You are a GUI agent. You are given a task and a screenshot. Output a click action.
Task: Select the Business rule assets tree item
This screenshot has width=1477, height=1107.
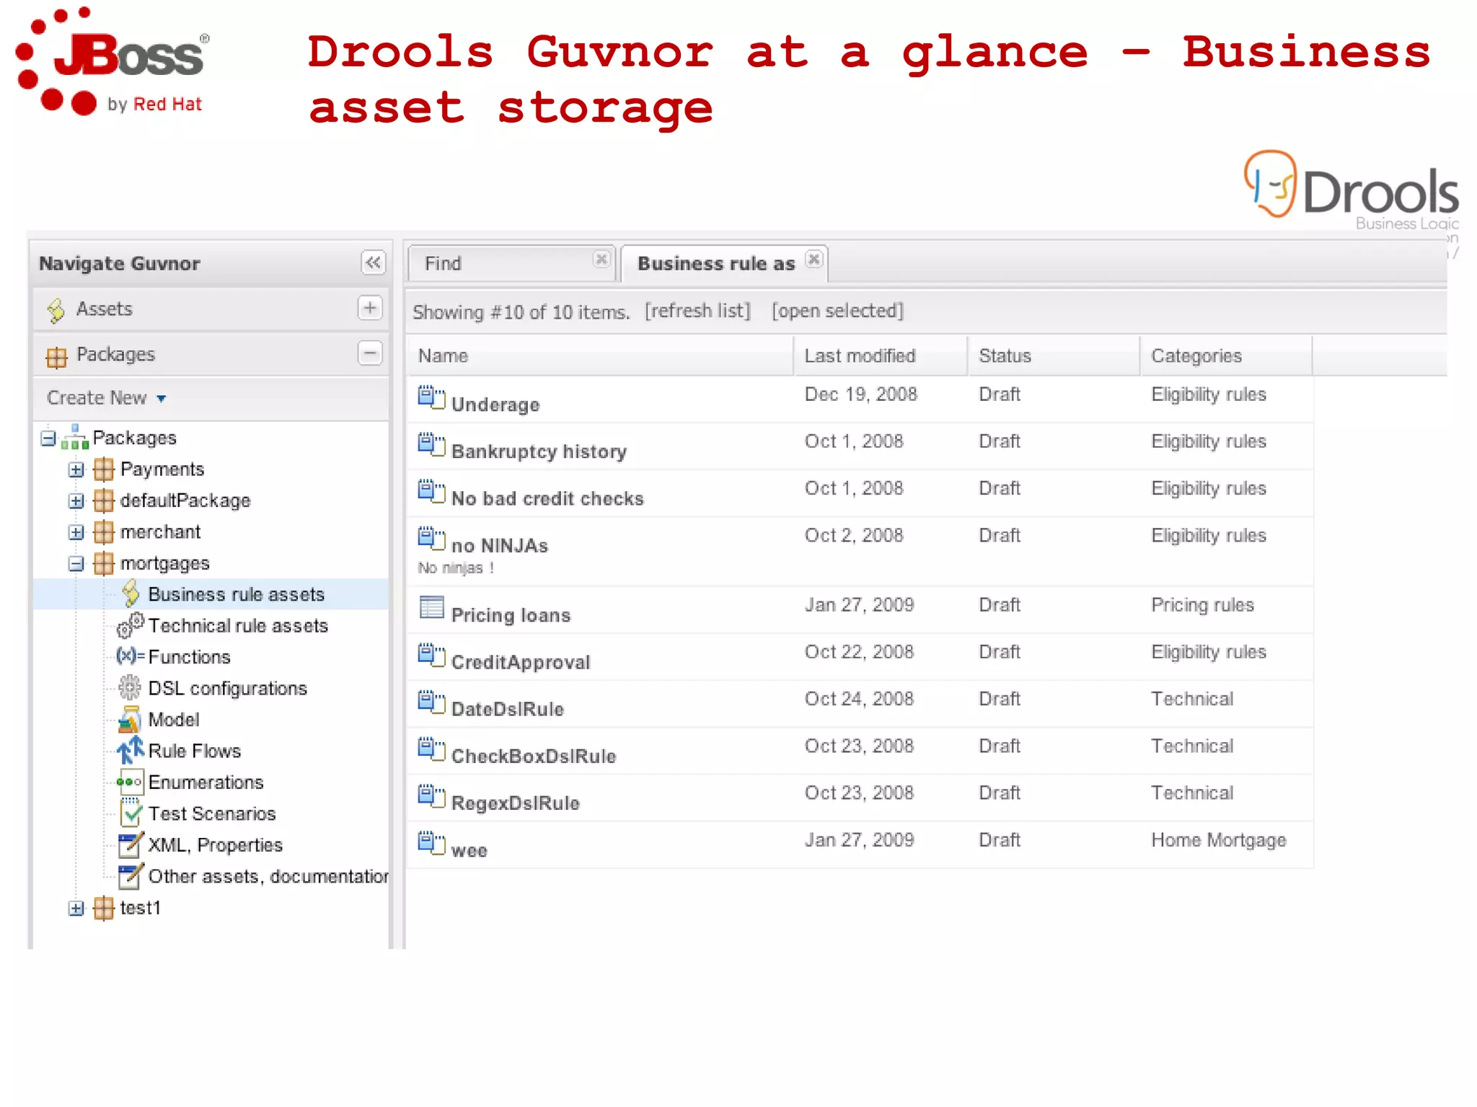tap(236, 594)
